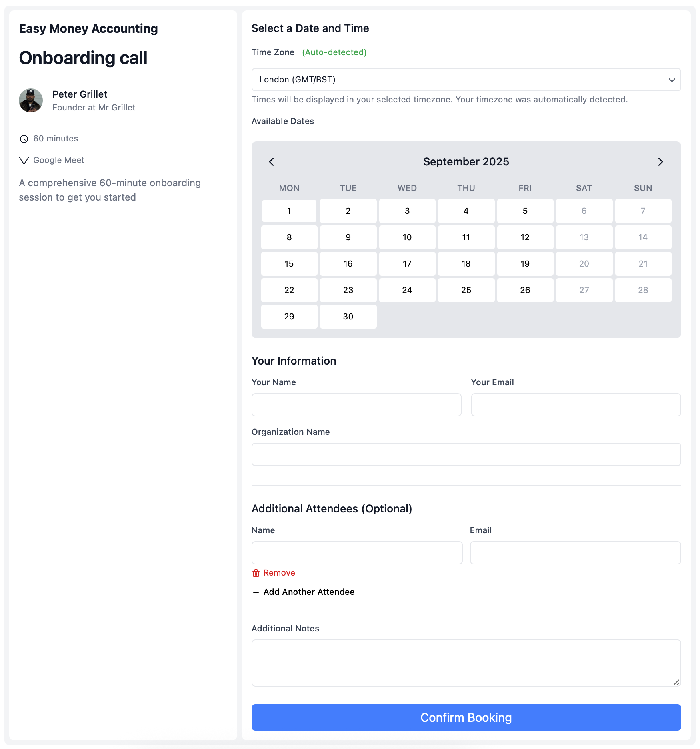Click the trash icon beside Remove
Viewport: 700px width, 749px height.
256,573
